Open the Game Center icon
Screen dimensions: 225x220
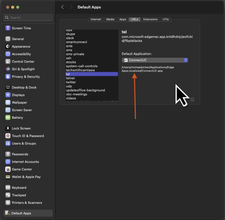[x=8, y=169]
